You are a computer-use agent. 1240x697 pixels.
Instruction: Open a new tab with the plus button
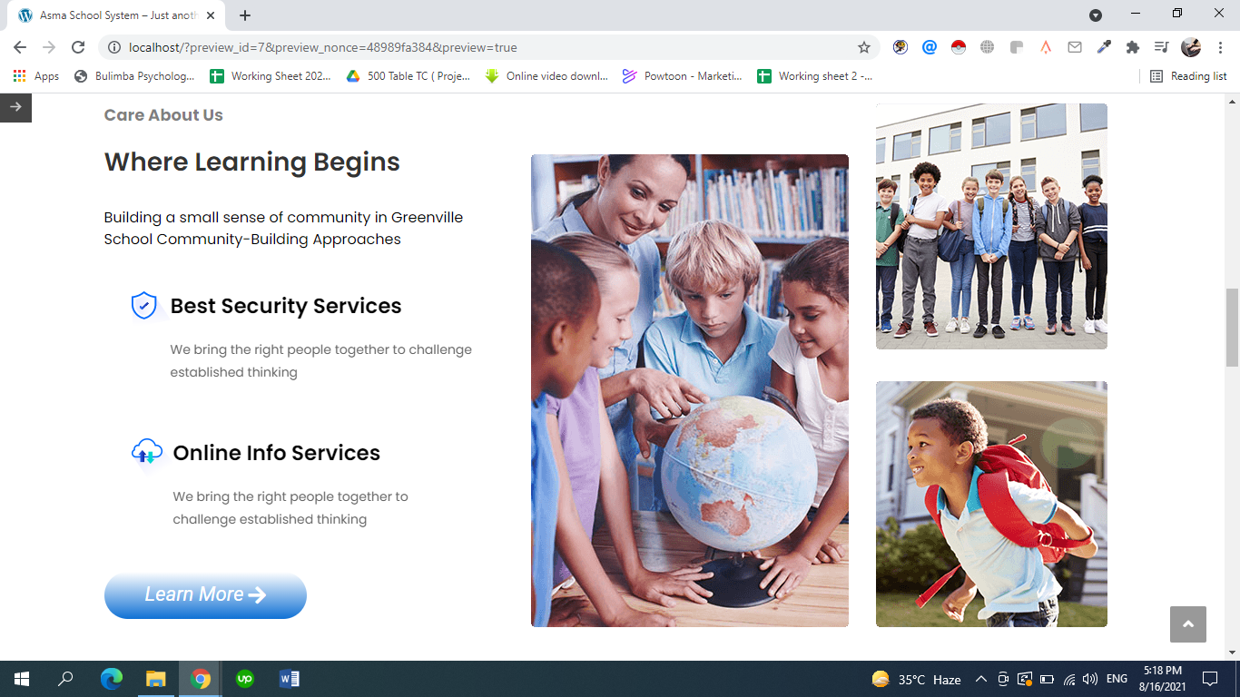pyautogui.click(x=245, y=15)
